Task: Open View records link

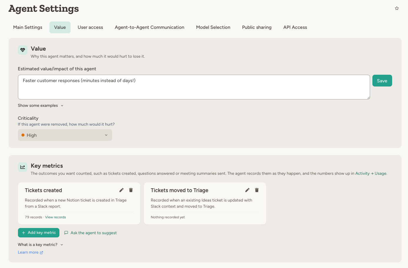Action: click(56, 217)
